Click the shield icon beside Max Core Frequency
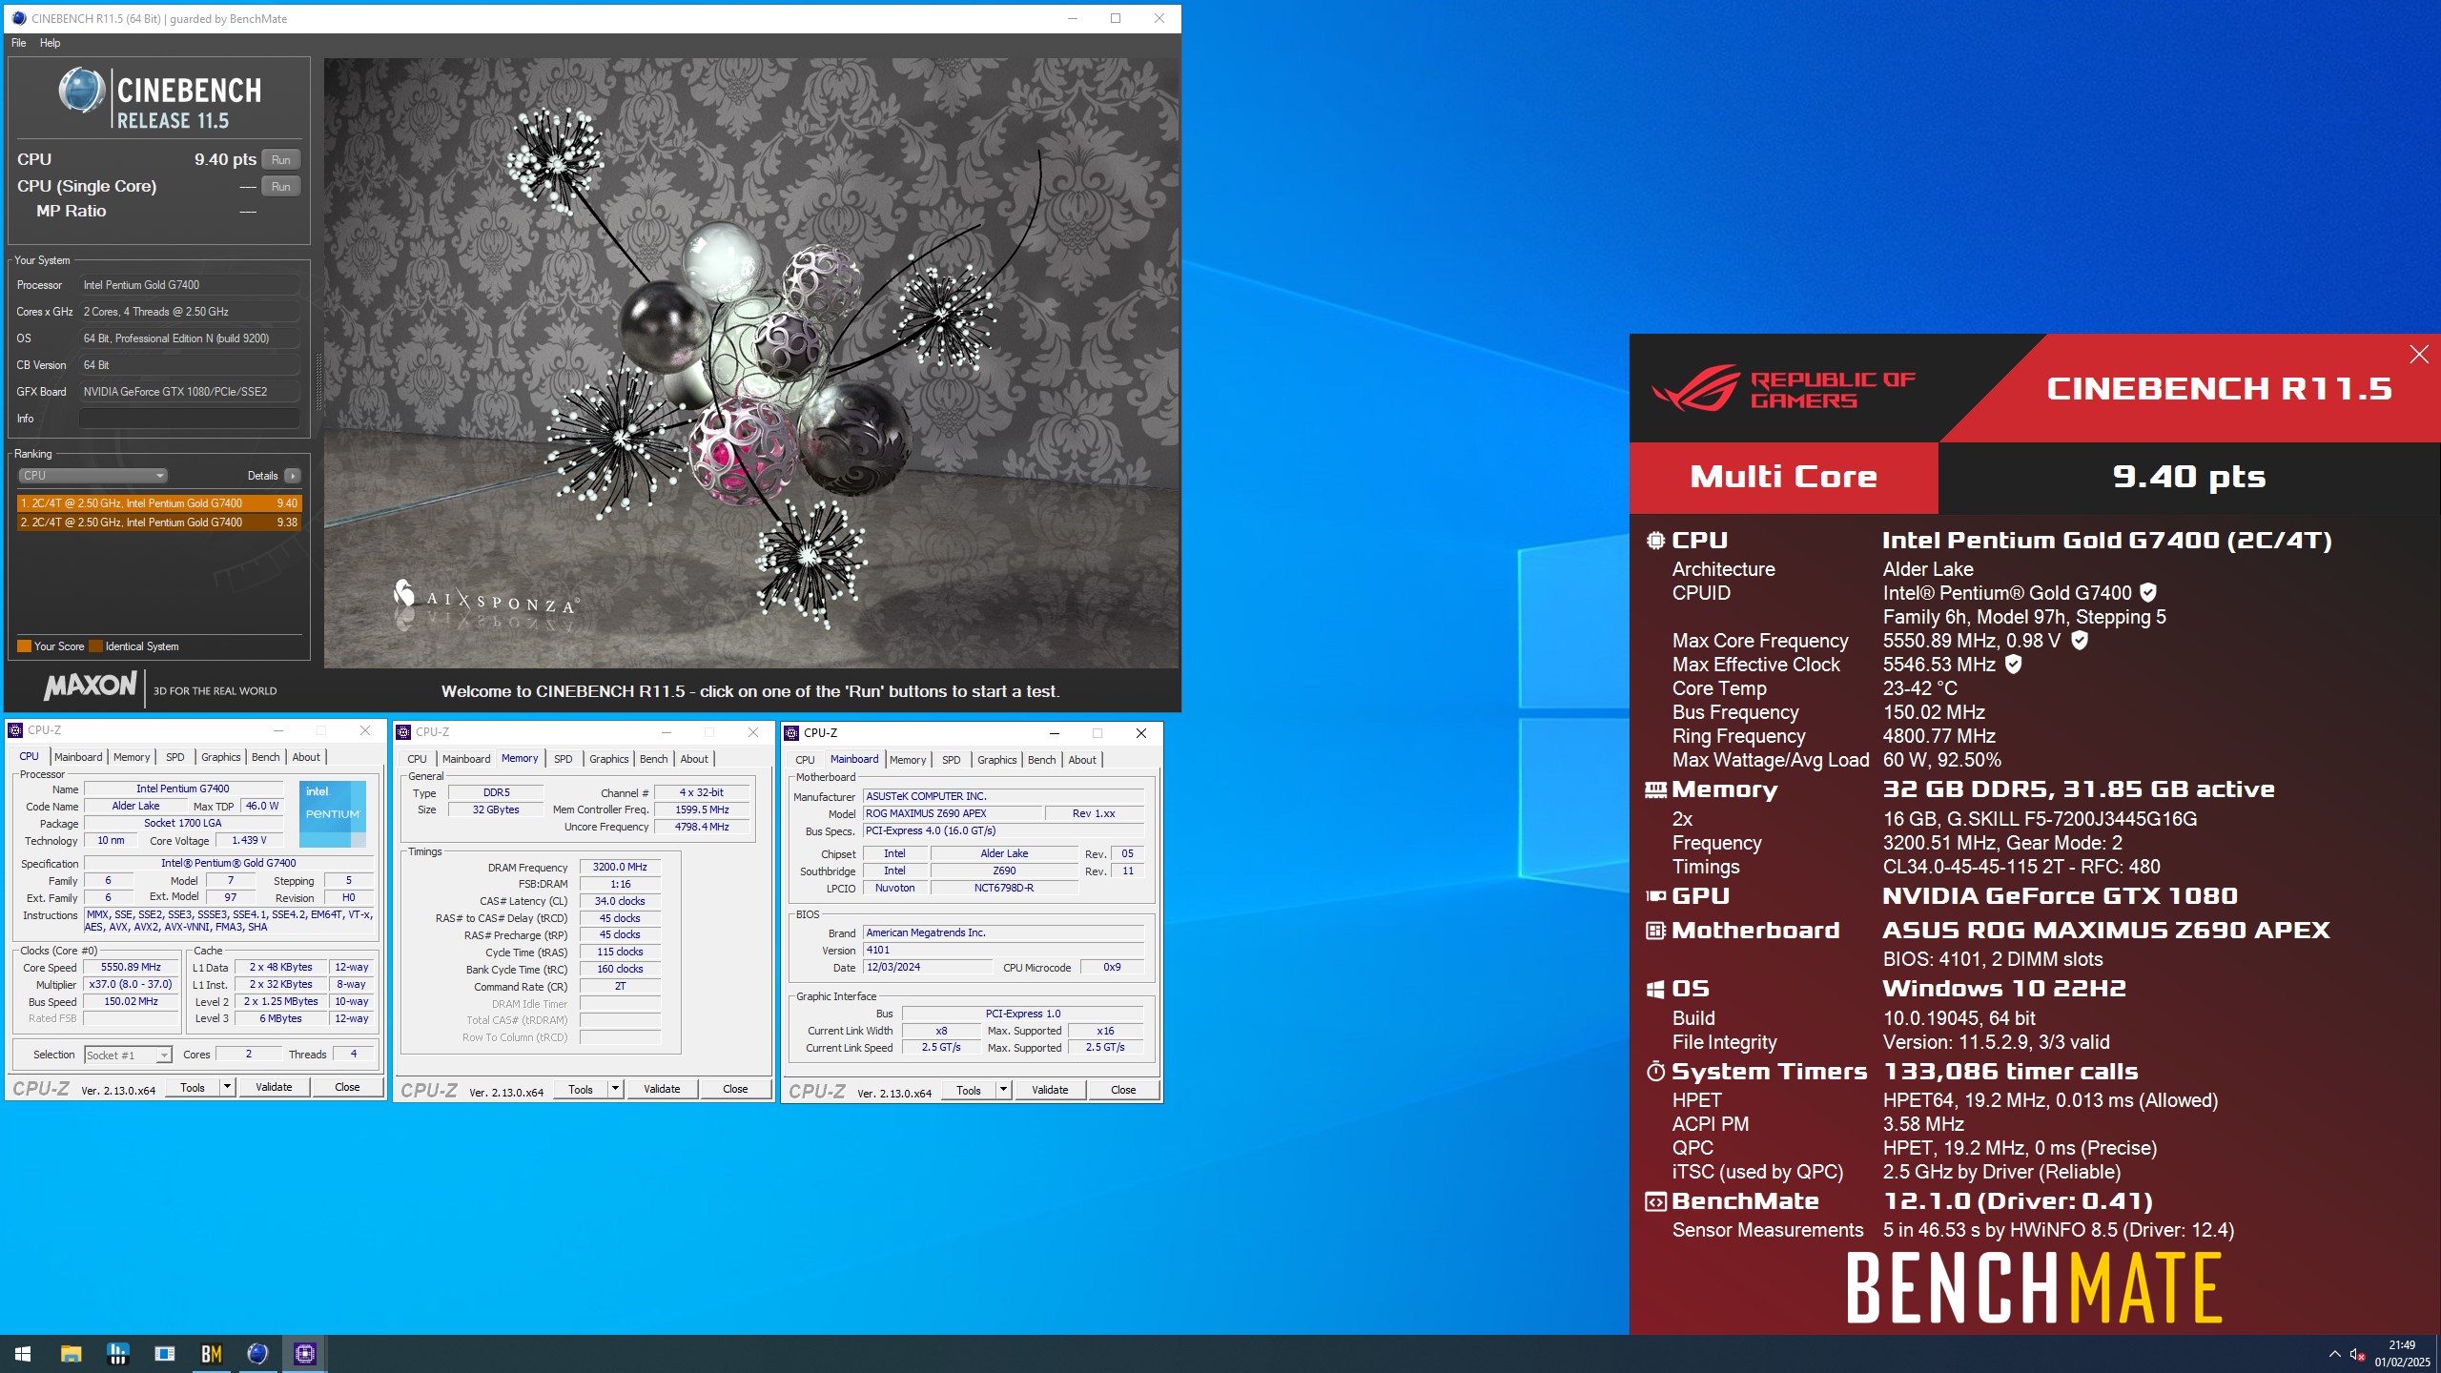2441x1373 pixels. [2080, 641]
